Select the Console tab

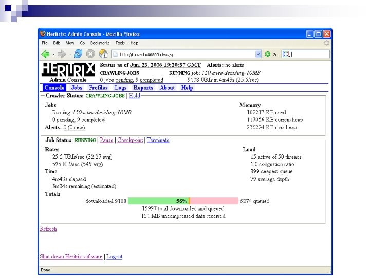pyautogui.click(x=54, y=88)
